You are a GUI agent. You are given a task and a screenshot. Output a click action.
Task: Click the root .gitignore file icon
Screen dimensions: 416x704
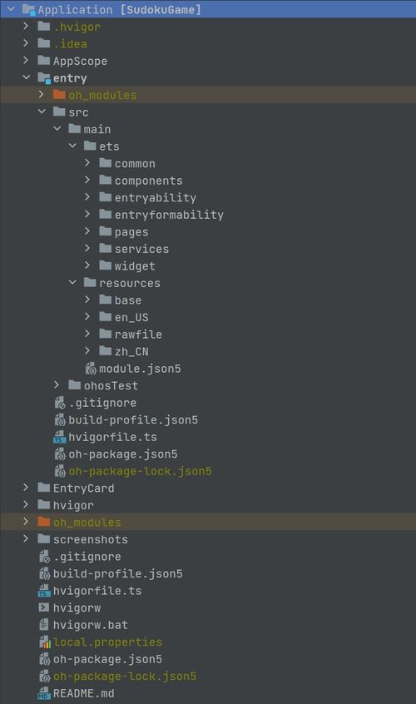pos(44,557)
